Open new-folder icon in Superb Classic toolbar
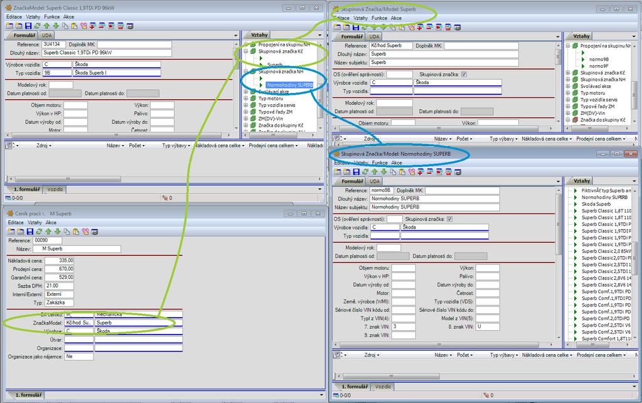This screenshot has width=642, height=403. (10, 26)
